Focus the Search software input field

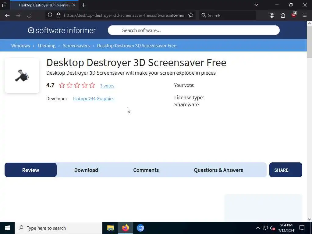[x=193, y=30]
